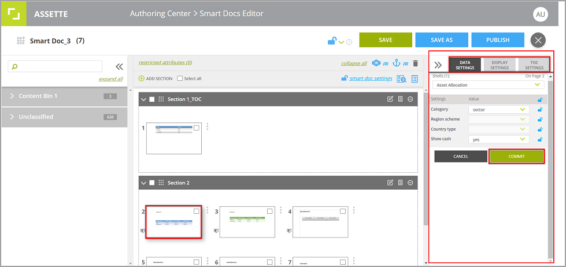Screen dimensions: 566x267
Task: Collapse Section 2 with its chevron
Action: tap(143, 183)
